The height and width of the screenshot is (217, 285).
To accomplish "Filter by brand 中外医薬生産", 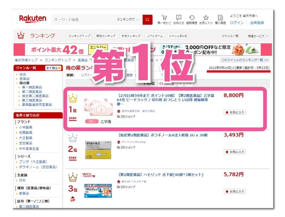I will point(29,149).
